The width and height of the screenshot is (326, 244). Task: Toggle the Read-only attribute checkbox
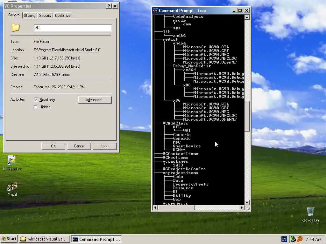coord(36,99)
